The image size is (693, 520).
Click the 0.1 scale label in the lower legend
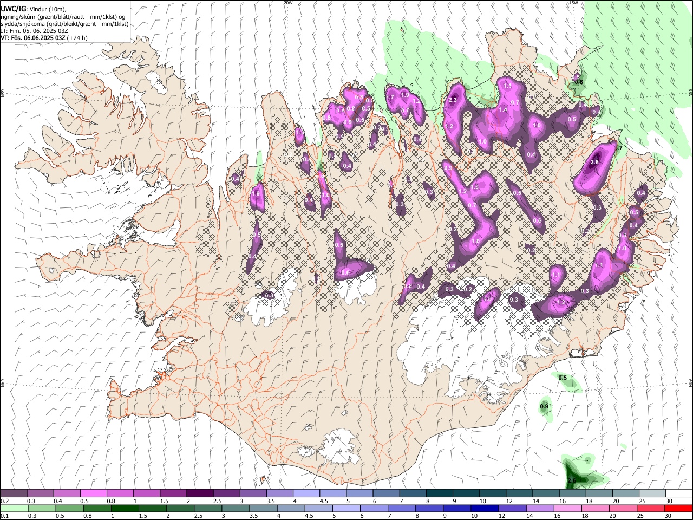pyautogui.click(x=5, y=516)
